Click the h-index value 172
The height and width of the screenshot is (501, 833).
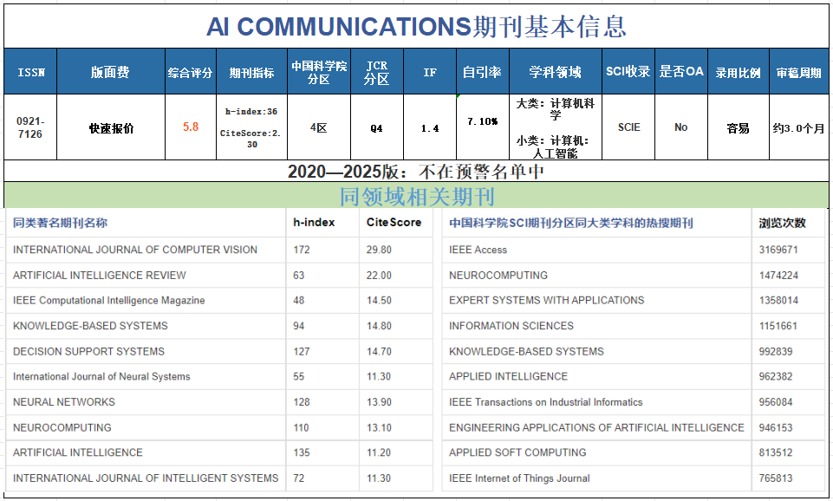(x=302, y=250)
